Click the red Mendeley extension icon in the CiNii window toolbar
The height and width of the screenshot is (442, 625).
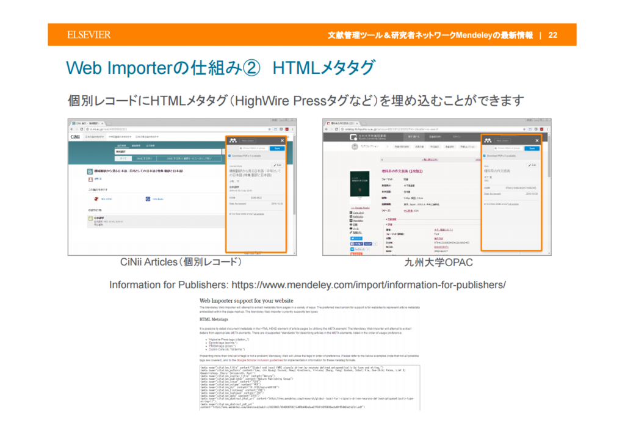point(287,129)
